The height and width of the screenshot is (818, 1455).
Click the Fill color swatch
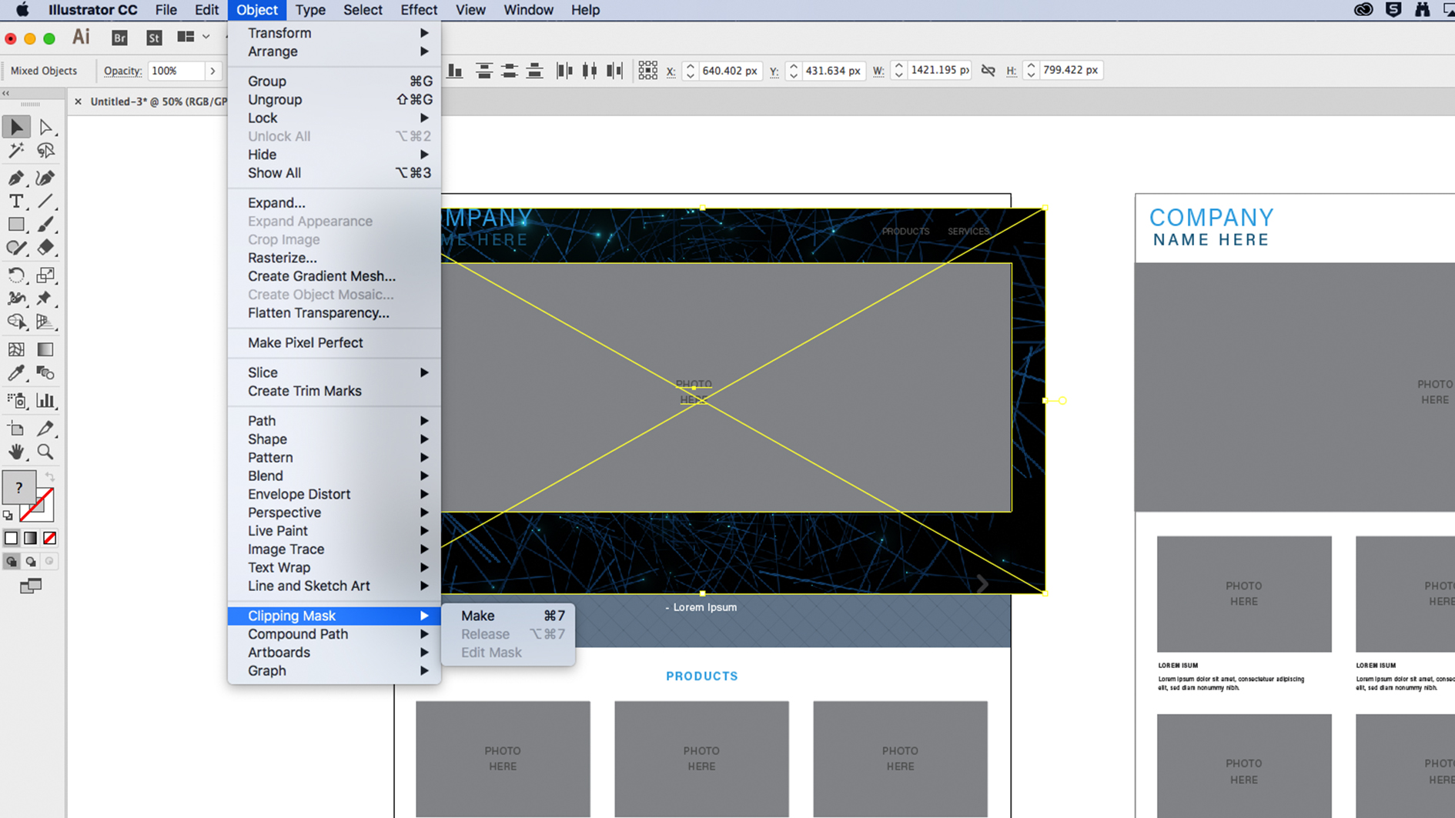pyautogui.click(x=18, y=487)
